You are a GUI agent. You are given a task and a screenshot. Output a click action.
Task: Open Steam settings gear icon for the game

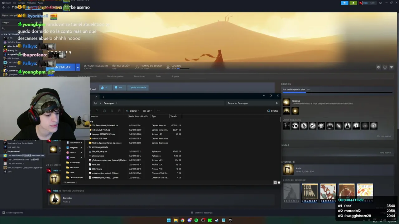(378, 67)
